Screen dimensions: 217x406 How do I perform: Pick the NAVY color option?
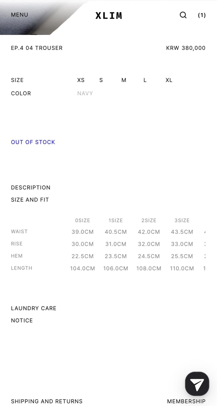[85, 93]
